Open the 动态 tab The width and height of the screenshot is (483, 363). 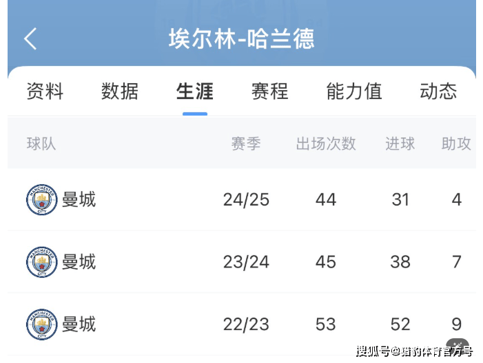click(x=438, y=91)
